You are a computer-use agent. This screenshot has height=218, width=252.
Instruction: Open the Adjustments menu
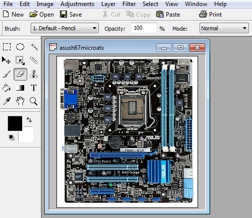(x=77, y=4)
